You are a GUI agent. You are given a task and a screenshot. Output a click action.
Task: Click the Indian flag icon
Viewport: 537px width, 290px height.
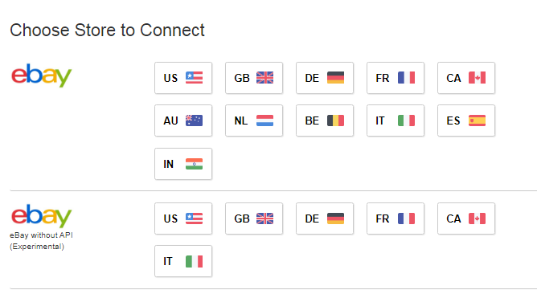point(195,164)
